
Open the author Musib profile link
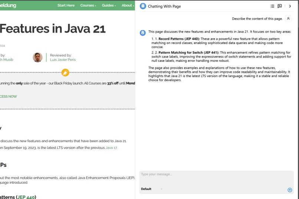click(x=7, y=60)
